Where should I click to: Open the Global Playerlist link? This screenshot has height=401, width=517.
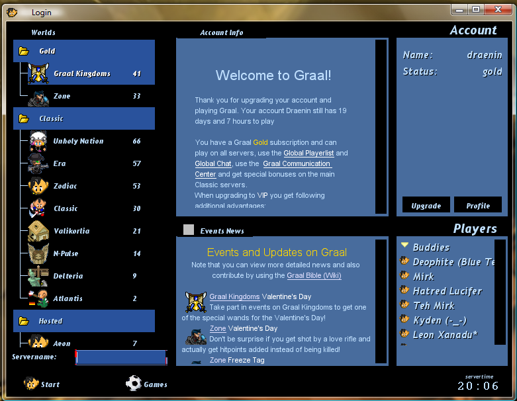(x=308, y=153)
